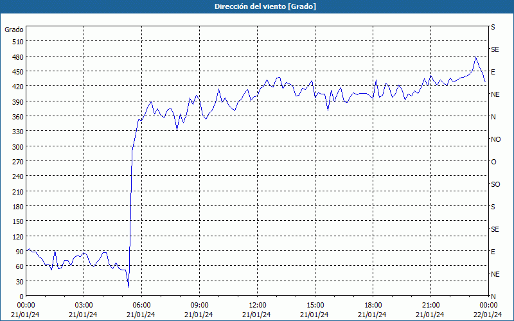Image resolution: width=514 pixels, height=321 pixels.
Task: Click the 270 tick label
Action: pyautogui.click(x=18, y=162)
